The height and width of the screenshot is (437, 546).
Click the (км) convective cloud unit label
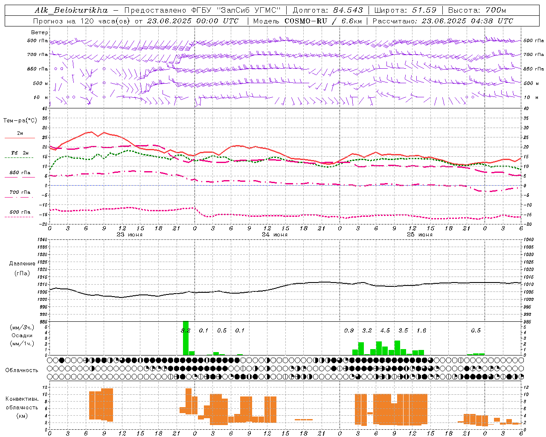[22, 416]
